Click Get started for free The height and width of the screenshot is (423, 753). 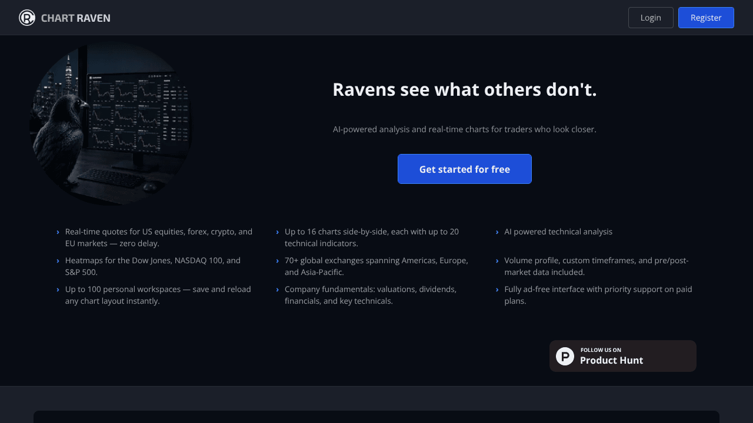(465, 169)
